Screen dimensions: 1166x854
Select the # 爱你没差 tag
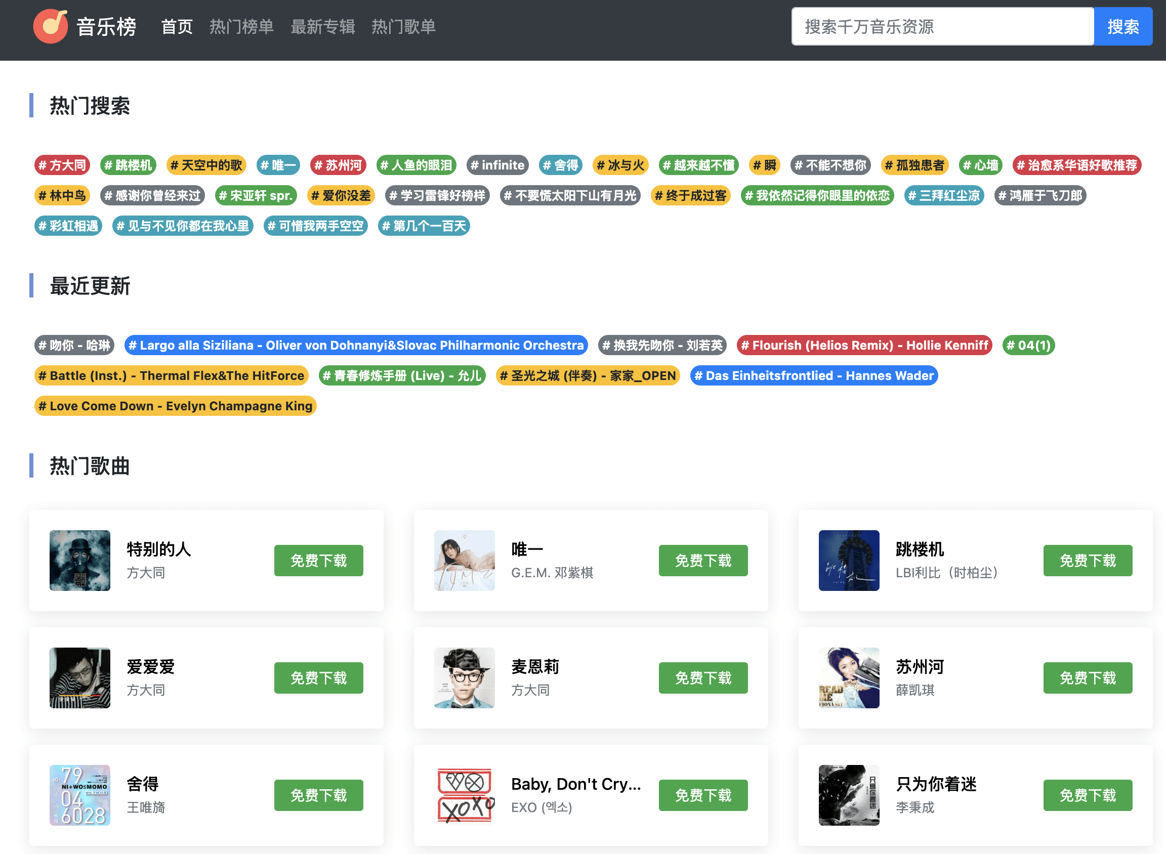341,195
